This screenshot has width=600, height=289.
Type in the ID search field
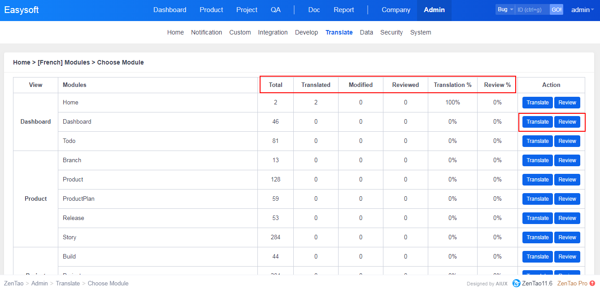pos(532,9)
